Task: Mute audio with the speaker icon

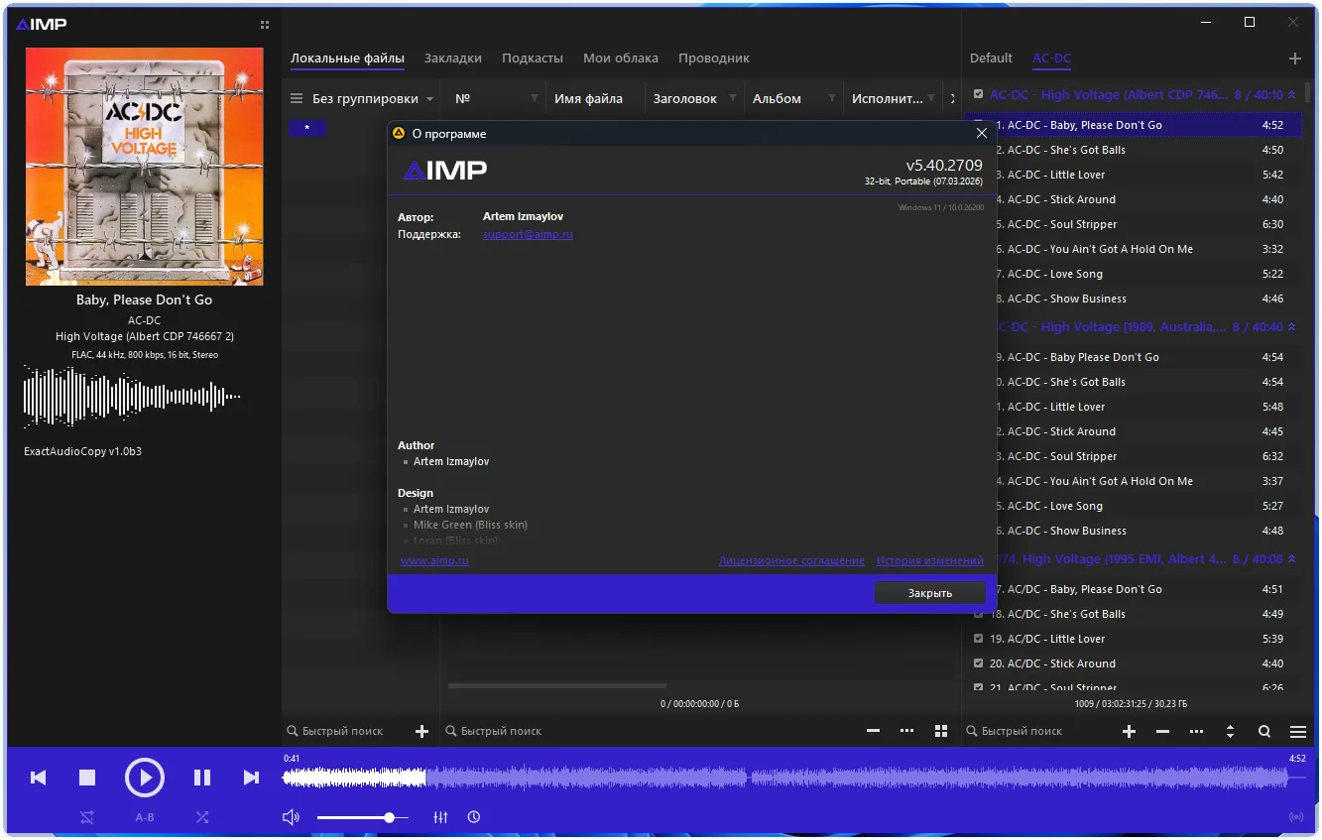Action: click(291, 817)
